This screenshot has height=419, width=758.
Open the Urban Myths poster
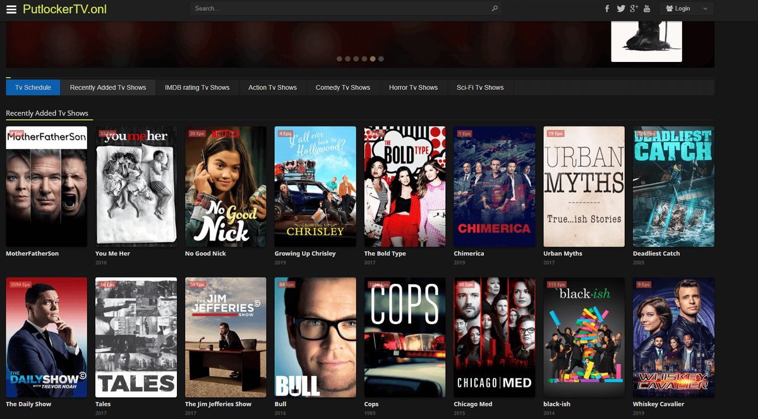584,186
